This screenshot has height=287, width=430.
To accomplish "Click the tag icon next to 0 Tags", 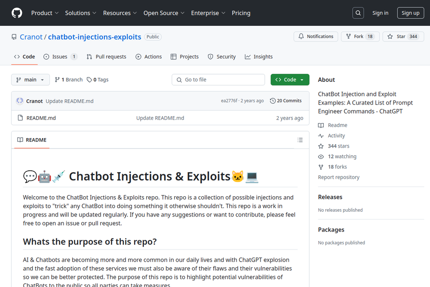I will click(x=89, y=80).
